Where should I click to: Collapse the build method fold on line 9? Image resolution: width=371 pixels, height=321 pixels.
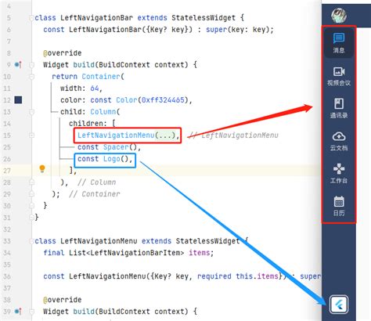pos(31,64)
